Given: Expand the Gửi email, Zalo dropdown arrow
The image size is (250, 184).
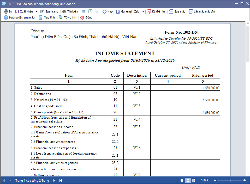Looking at the screenshot, I should click(143, 11).
